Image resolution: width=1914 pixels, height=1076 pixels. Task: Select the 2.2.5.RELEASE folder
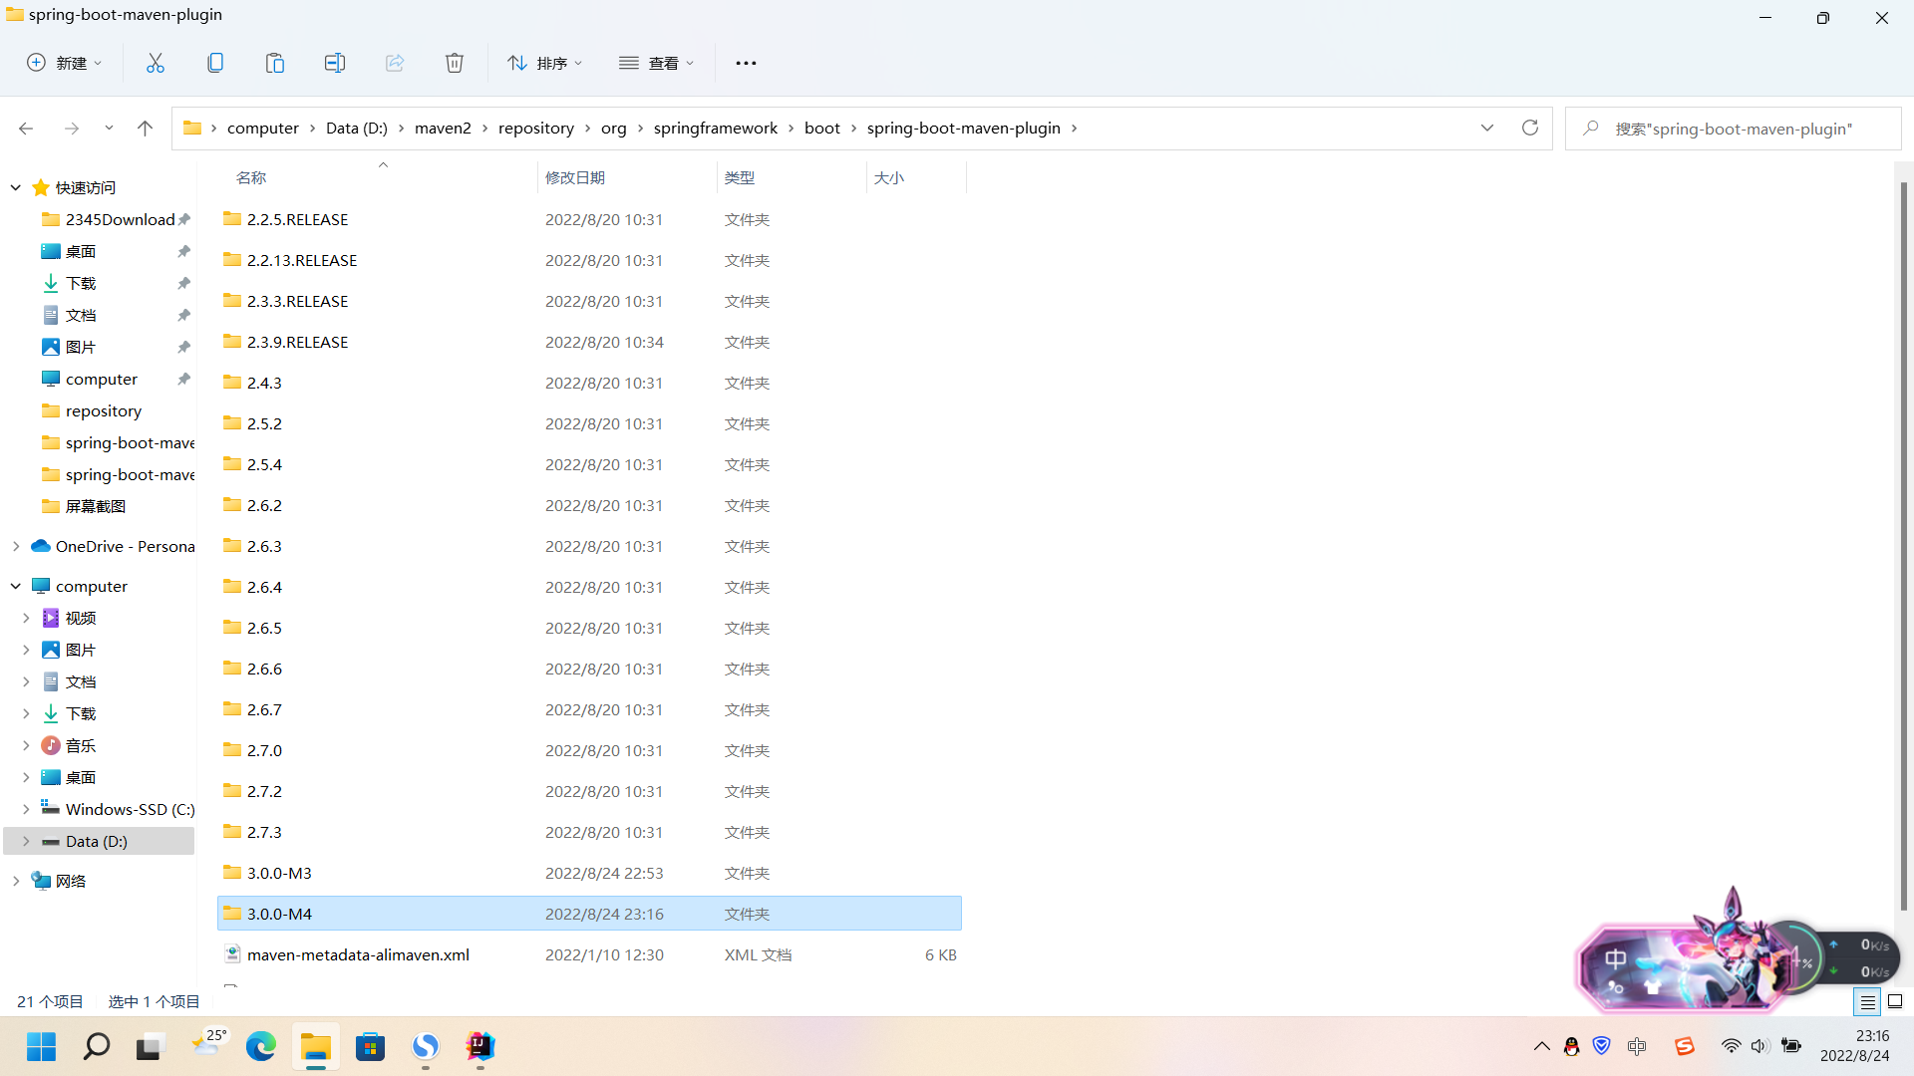pyautogui.click(x=589, y=219)
